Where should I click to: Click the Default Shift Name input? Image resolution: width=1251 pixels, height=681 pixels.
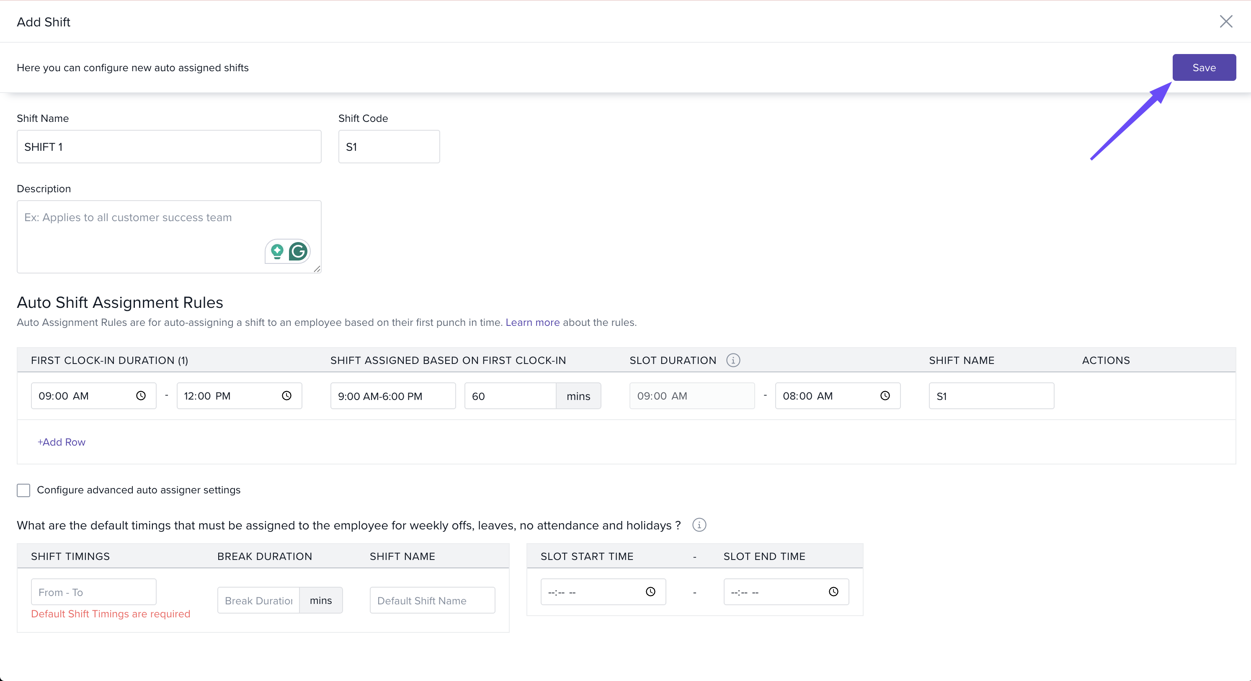click(432, 600)
